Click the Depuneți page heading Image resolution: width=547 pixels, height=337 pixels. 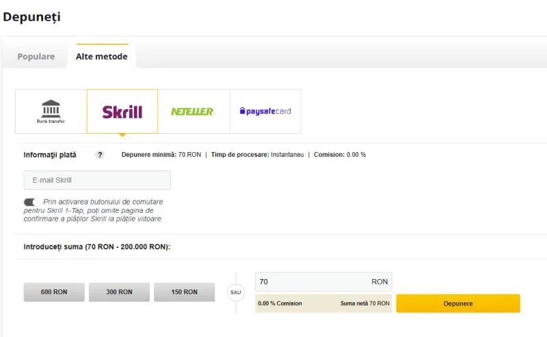coord(31,16)
